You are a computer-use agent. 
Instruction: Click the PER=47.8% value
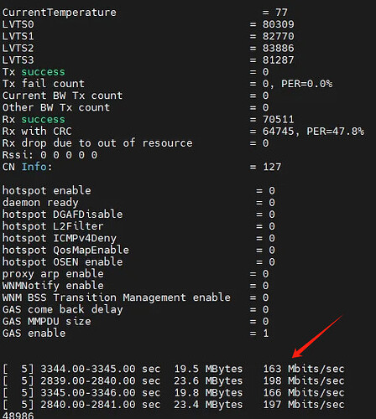(x=335, y=131)
